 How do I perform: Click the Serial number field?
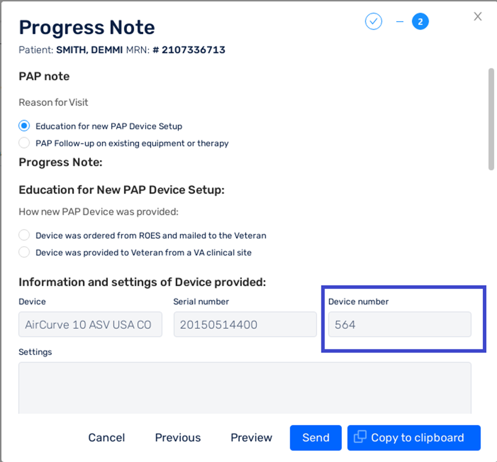pos(245,324)
